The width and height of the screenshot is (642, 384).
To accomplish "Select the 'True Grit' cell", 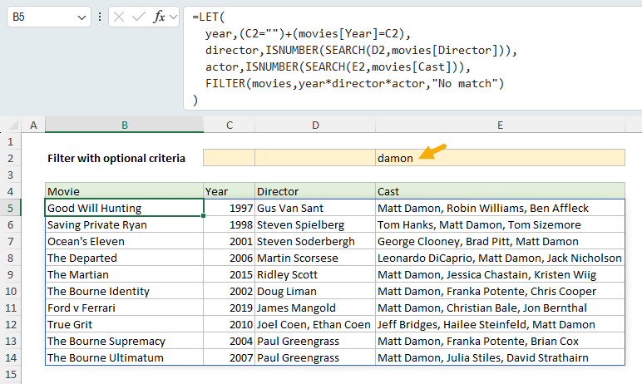I will click(124, 324).
